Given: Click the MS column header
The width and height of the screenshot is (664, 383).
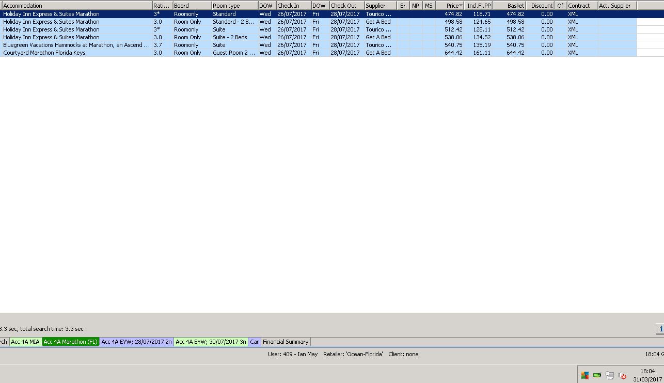Looking at the screenshot, I should point(429,6).
